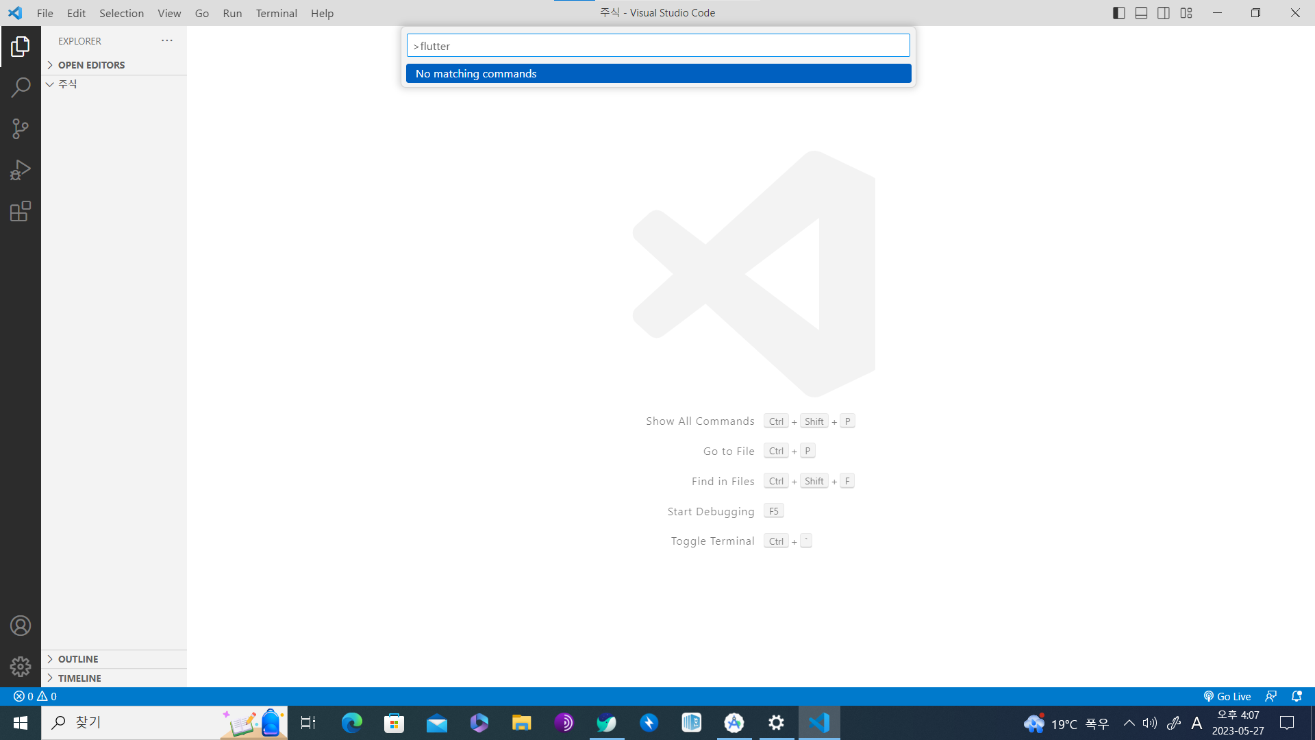Open the File menu
Image resolution: width=1315 pixels, height=740 pixels.
(x=45, y=13)
